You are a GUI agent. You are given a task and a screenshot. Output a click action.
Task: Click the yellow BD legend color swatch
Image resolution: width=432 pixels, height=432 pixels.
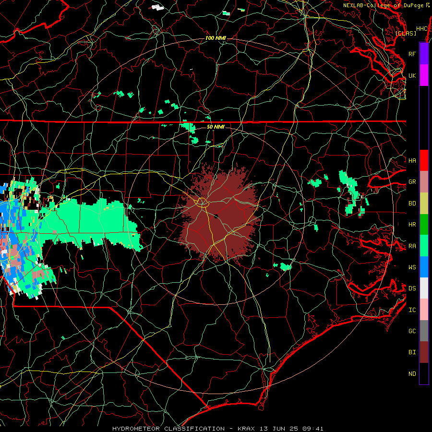point(424,203)
